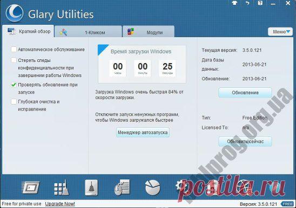
Task: Click the undo/restore arrow icon in title bar
Action: (x=247, y=3)
